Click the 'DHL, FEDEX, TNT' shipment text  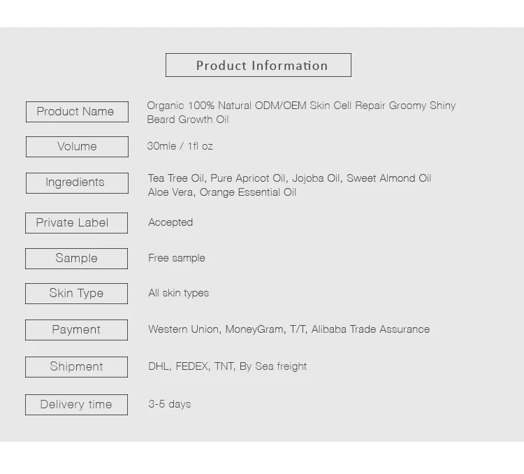tap(191, 366)
